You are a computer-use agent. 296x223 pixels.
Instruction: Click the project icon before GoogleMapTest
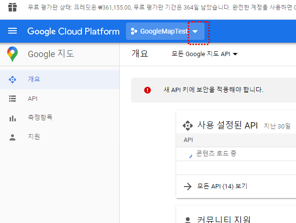(134, 31)
